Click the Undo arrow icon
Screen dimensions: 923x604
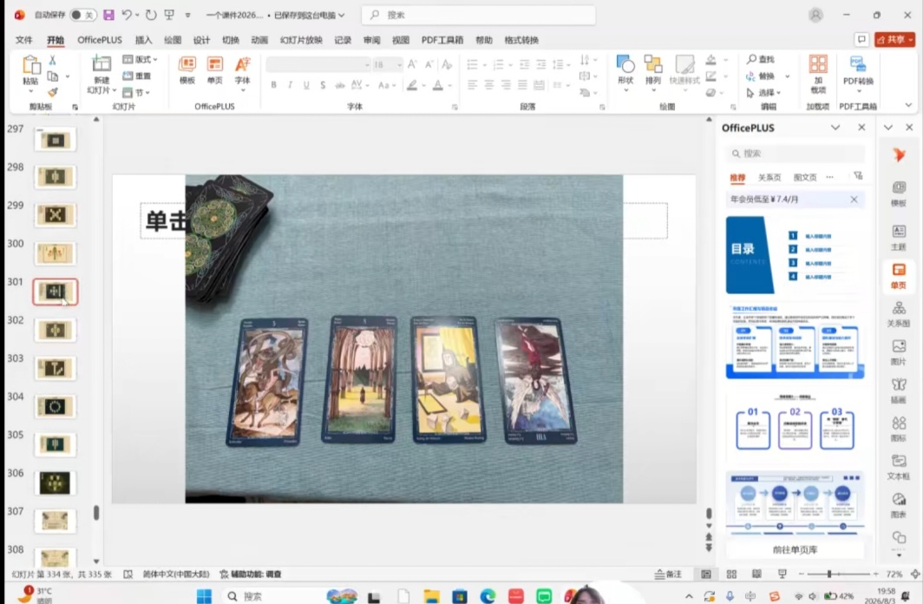127,15
